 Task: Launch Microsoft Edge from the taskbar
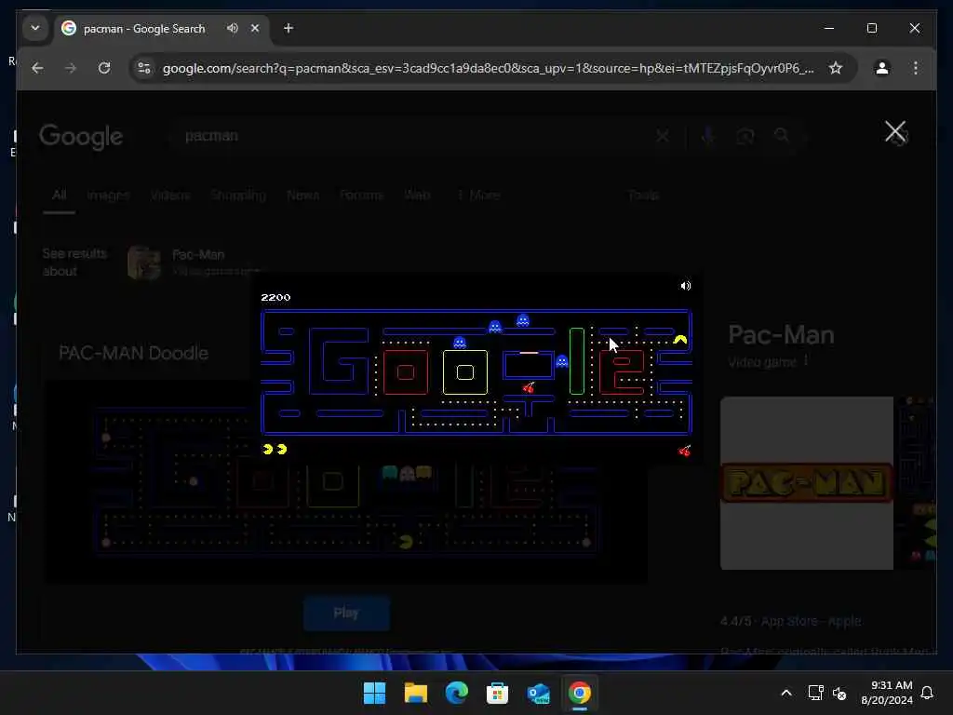click(456, 693)
